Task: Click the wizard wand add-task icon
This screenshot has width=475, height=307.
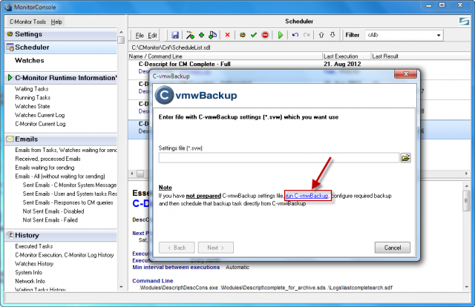Action: tap(190, 35)
